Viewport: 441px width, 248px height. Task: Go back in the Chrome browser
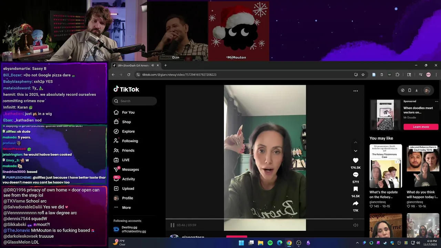pyautogui.click(x=113, y=74)
